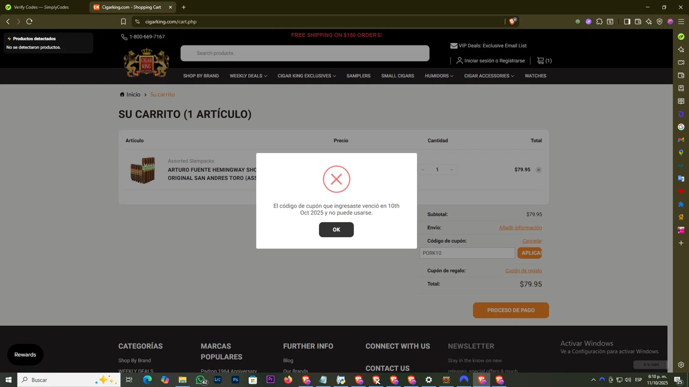Open the Extensions puzzle icon in toolbar

click(599, 22)
